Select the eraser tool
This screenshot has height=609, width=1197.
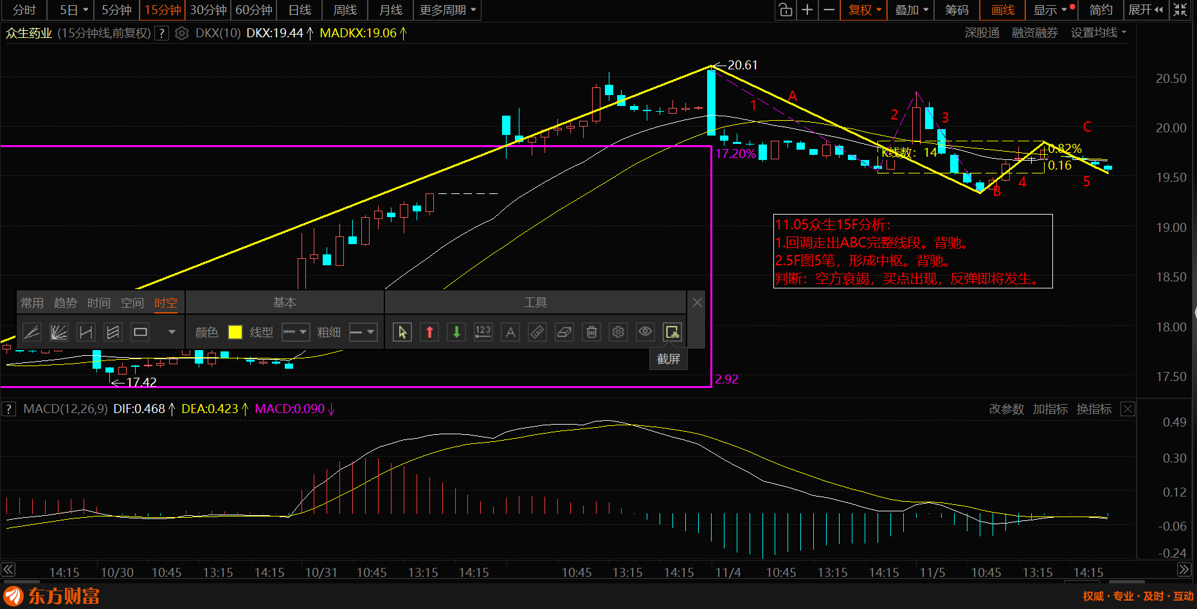(564, 332)
